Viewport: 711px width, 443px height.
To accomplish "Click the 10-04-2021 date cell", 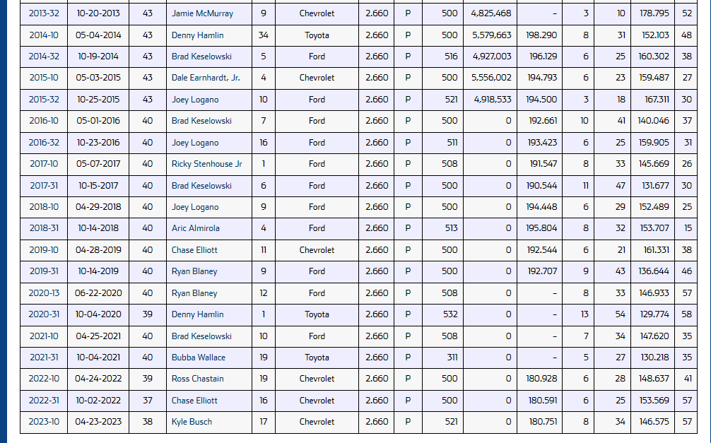I will coord(98,358).
